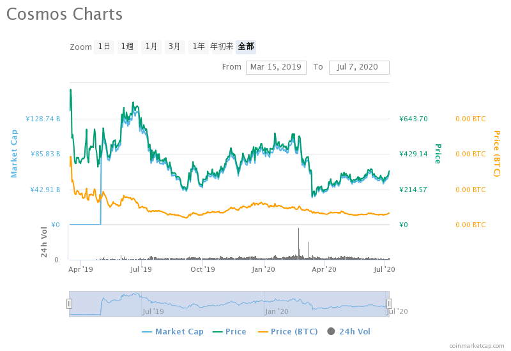Click the Oct '19 x-axis label

pyautogui.click(x=202, y=269)
